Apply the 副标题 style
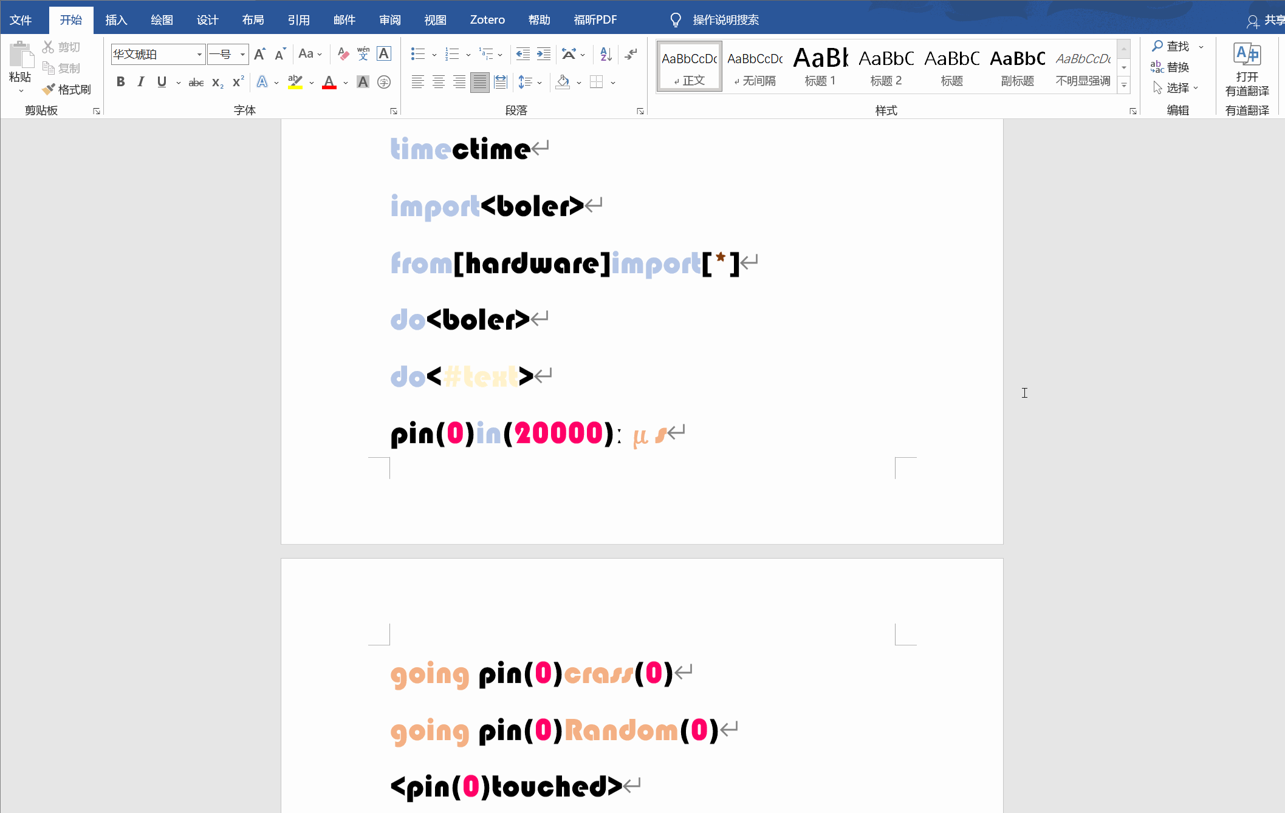This screenshot has width=1285, height=813. point(1017,67)
